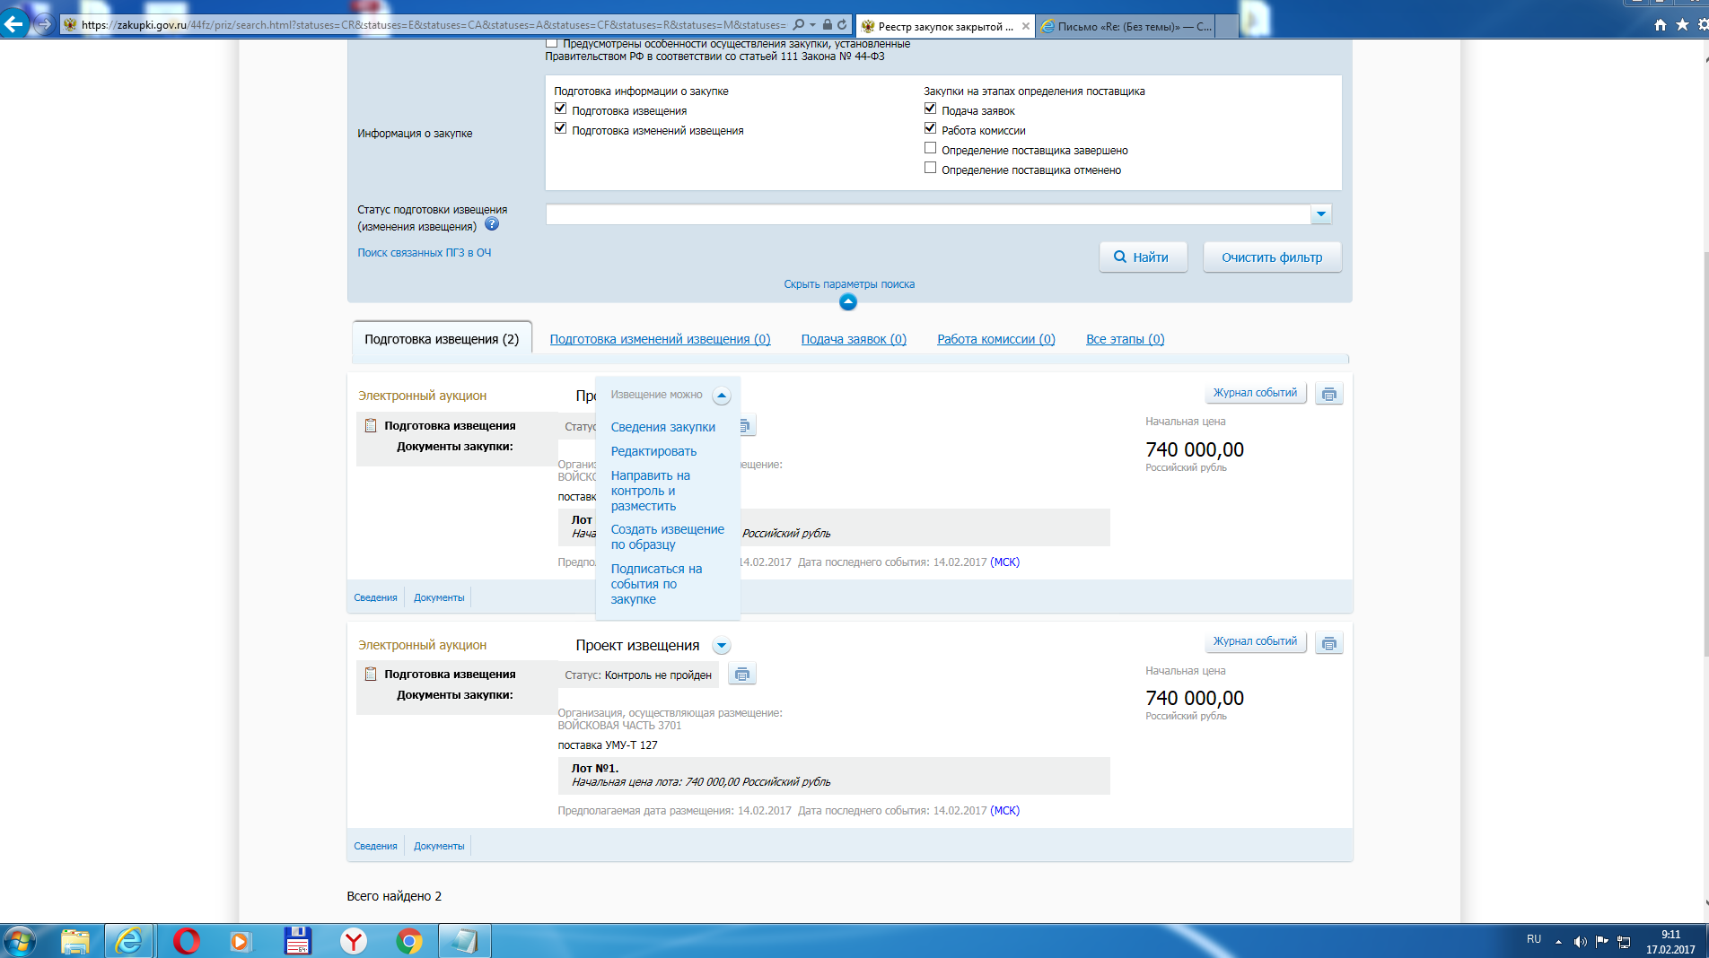The height and width of the screenshot is (958, 1709).
Task: Expand the second 'Проект извещения' menu arrow
Action: [x=722, y=646]
